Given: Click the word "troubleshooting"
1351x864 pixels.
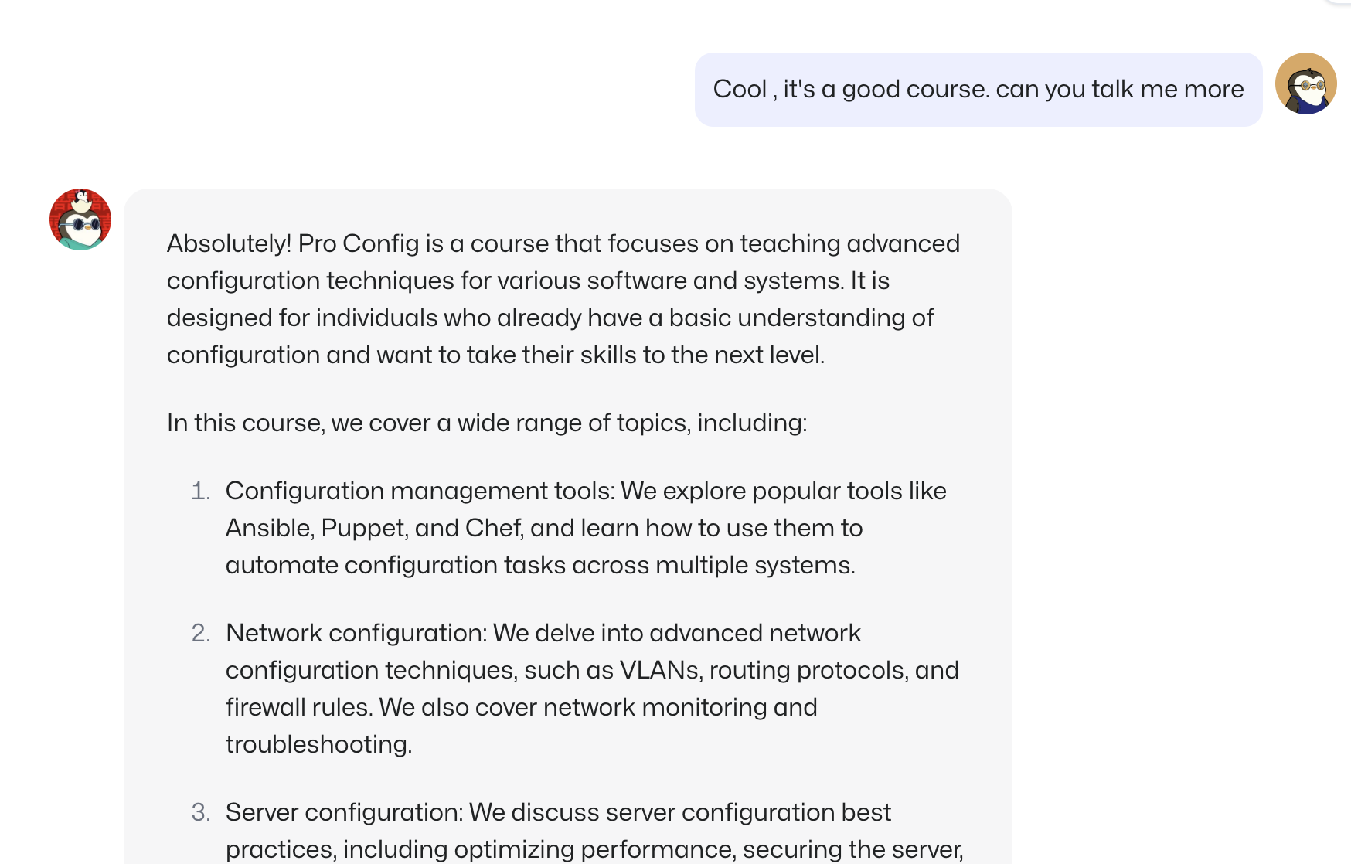Looking at the screenshot, I should [318, 744].
